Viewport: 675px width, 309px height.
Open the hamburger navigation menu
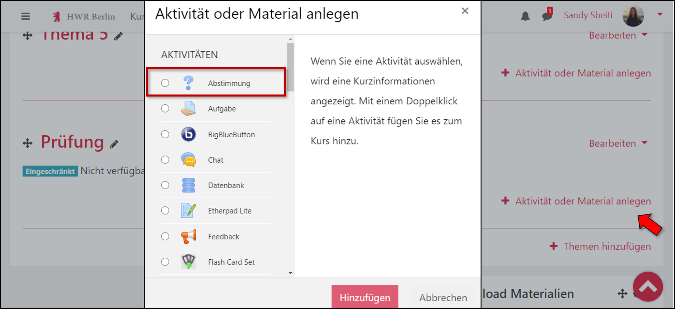click(26, 16)
